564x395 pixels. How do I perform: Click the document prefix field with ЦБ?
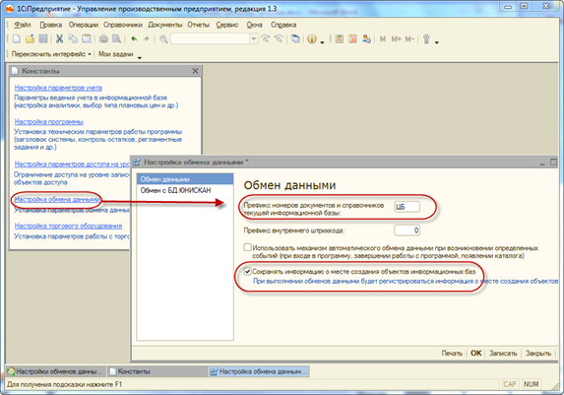407,207
